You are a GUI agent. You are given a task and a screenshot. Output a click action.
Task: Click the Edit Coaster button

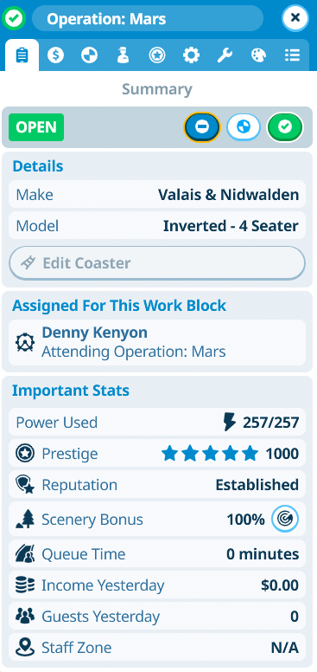(x=157, y=262)
